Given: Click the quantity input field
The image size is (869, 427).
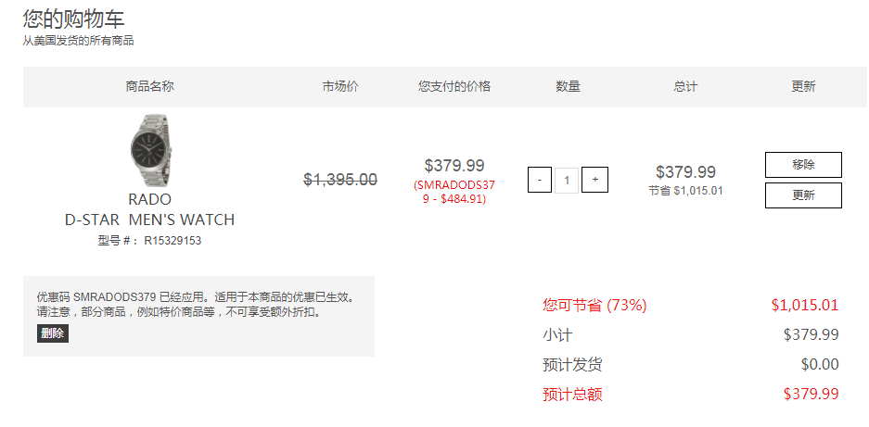Looking at the screenshot, I should 567,180.
